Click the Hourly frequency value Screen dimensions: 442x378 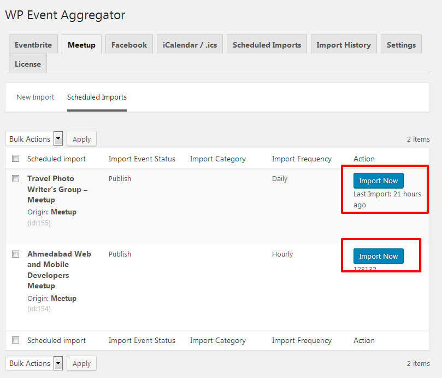click(282, 254)
